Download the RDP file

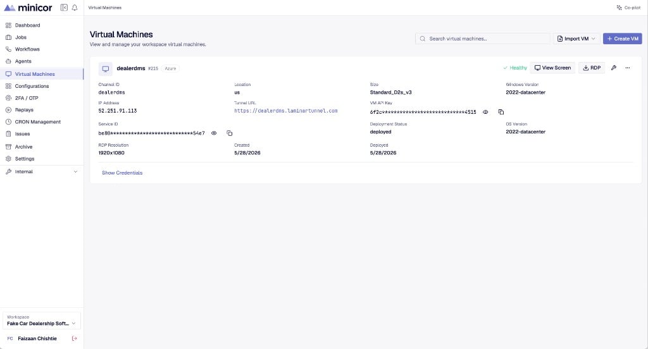(592, 68)
